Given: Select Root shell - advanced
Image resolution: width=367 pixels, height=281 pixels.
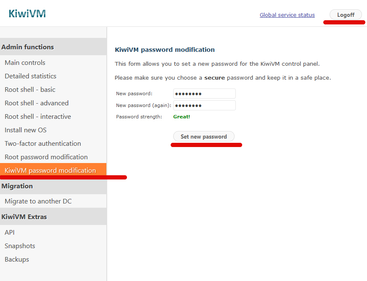Looking at the screenshot, I should (x=37, y=103).
